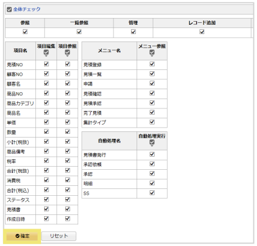The width and height of the screenshot is (257, 246).
Task: Uncheck the 参照 permission checkbox
Action: [25, 32]
